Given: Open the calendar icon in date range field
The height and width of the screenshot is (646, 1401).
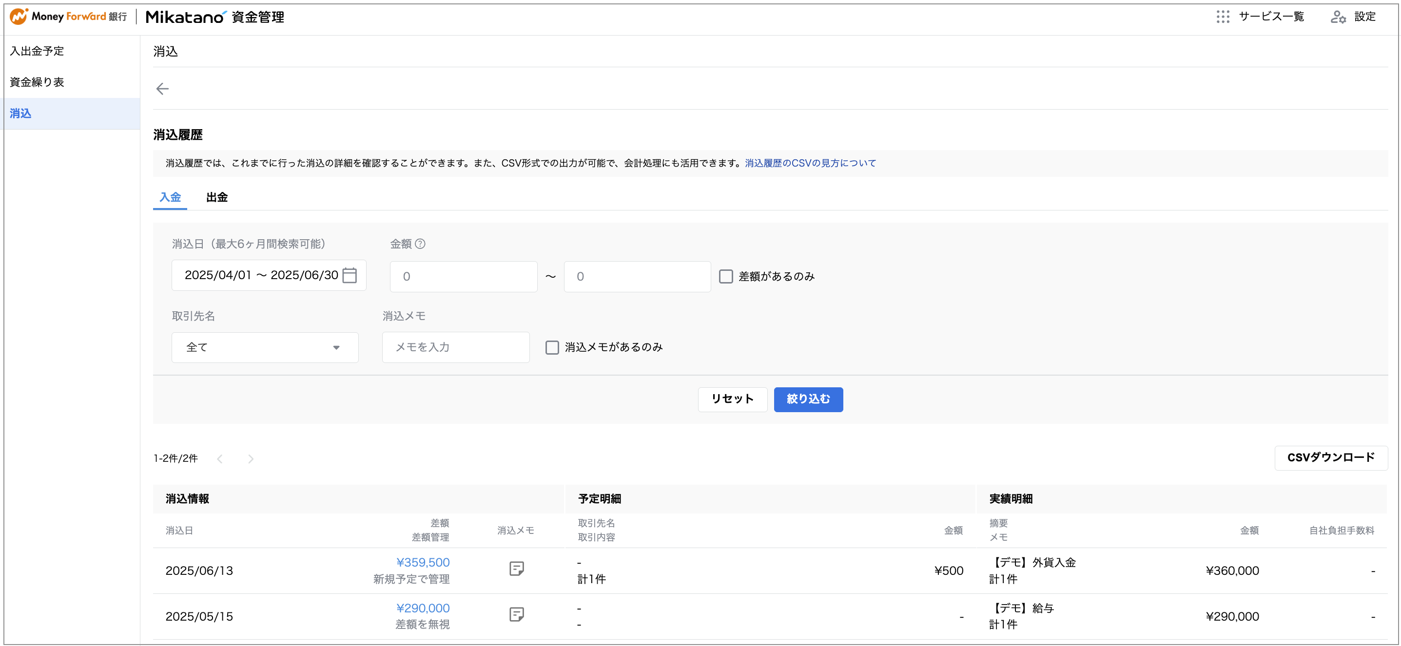Looking at the screenshot, I should 349,275.
